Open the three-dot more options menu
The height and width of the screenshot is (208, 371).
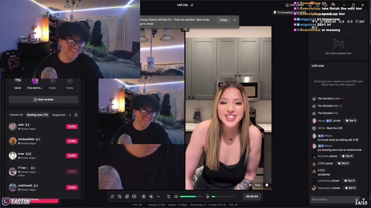point(159,196)
